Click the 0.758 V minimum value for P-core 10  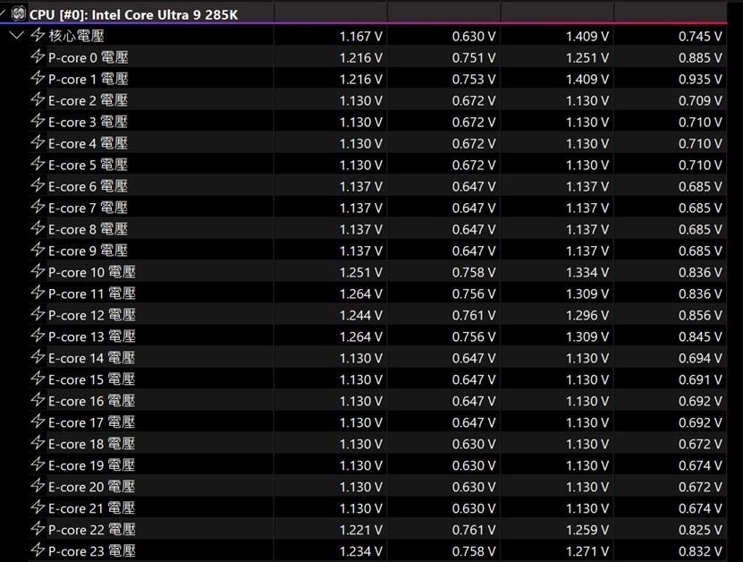(474, 272)
